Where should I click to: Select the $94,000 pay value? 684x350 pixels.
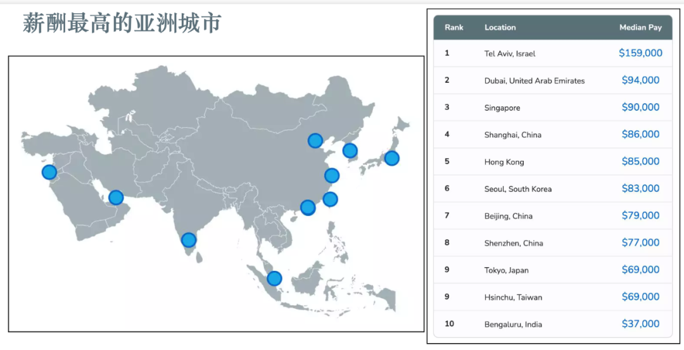(x=640, y=80)
